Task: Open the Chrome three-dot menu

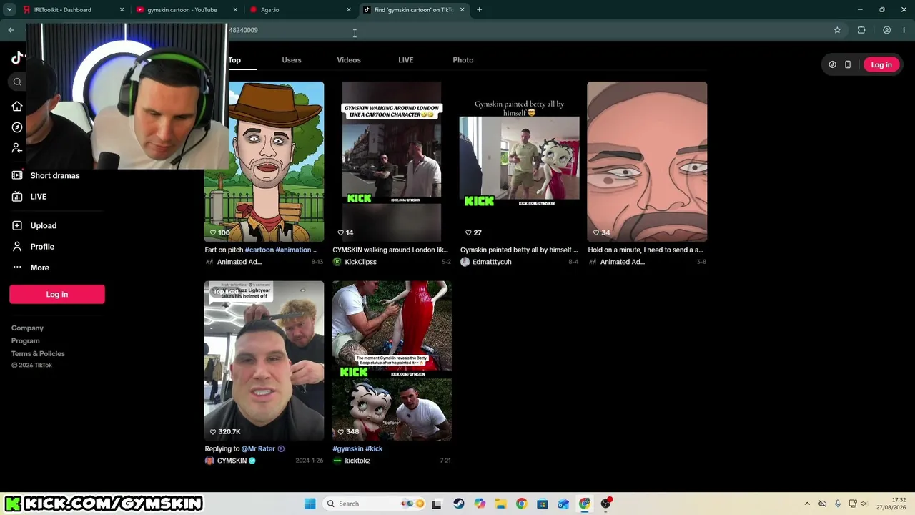Action: point(904,30)
